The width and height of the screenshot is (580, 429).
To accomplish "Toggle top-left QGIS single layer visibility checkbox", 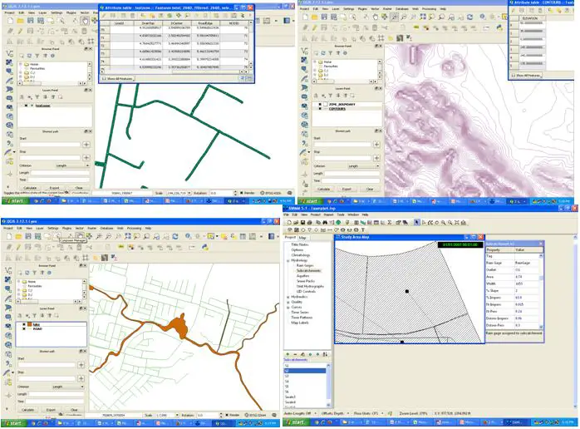I will 26,106.
